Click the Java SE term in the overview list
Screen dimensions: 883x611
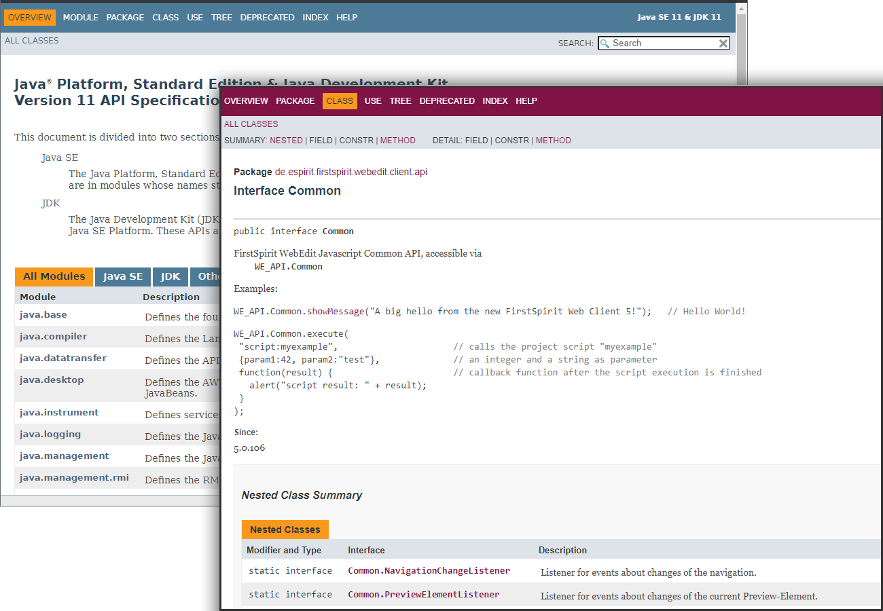(60, 158)
